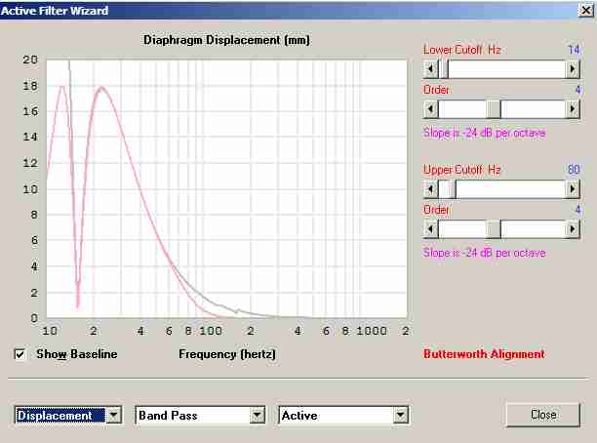Viewport: 597px width, 443px height.
Task: Click the Upper Cutoff value 80
Action: click(574, 169)
